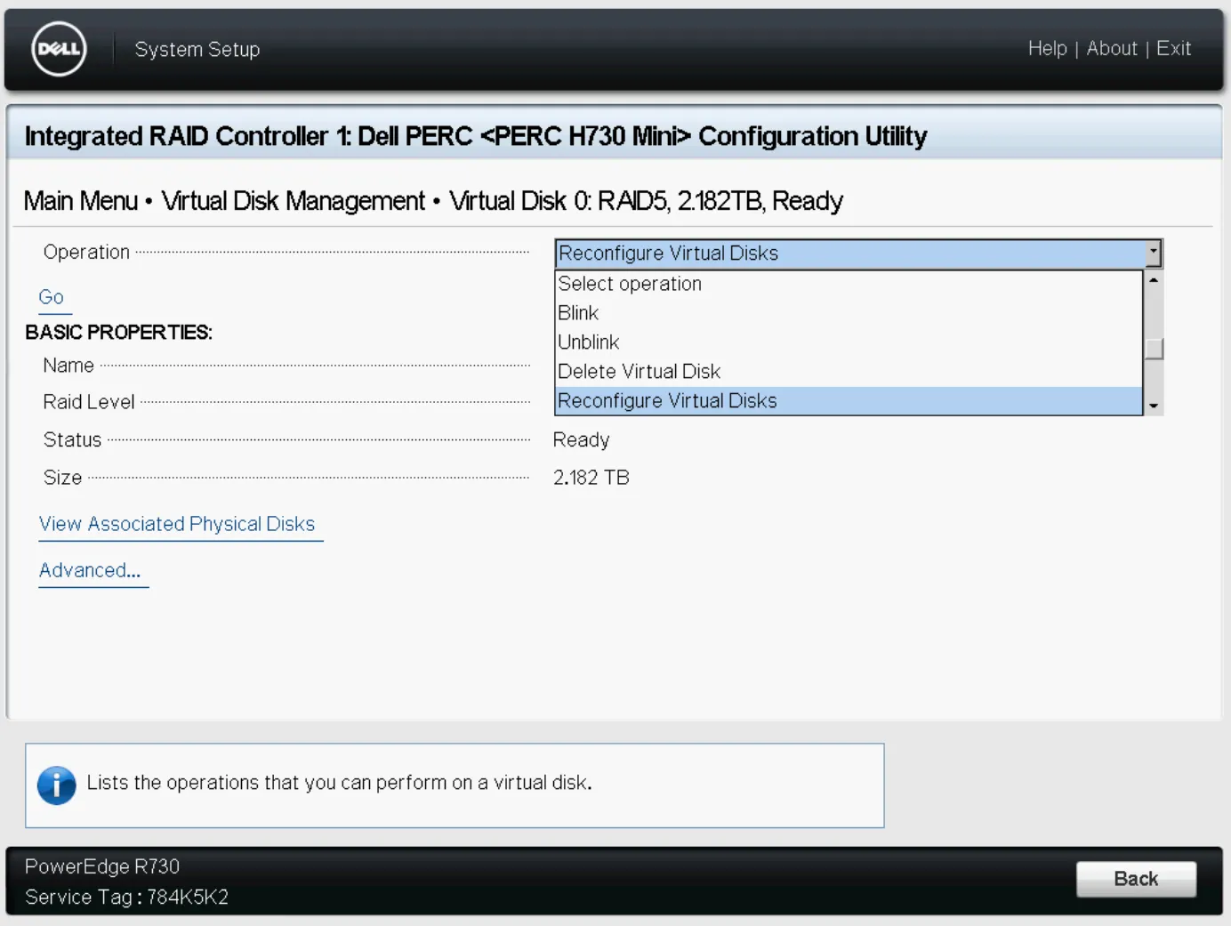
Task: Click 'Service Tag : 784K5K2' text
Action: coord(126,898)
